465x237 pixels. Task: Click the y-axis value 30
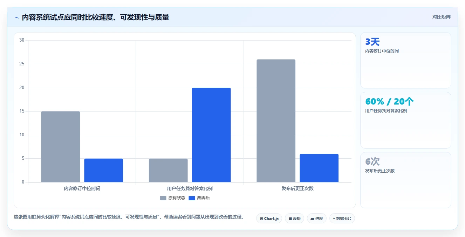pos(22,40)
